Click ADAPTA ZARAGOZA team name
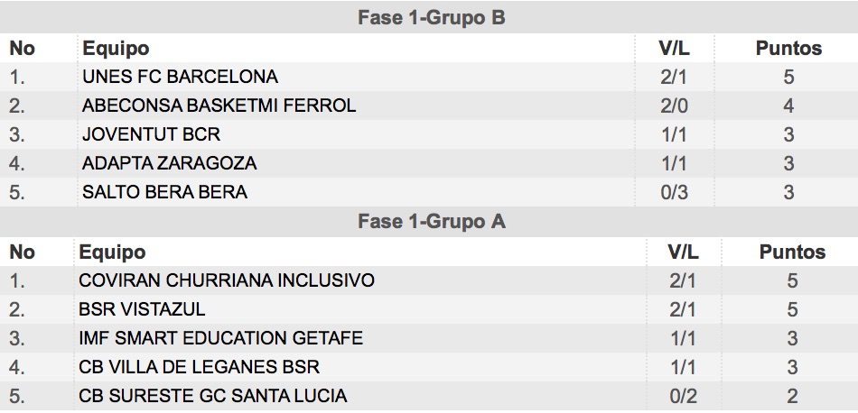The width and height of the screenshot is (858, 413). click(x=170, y=163)
